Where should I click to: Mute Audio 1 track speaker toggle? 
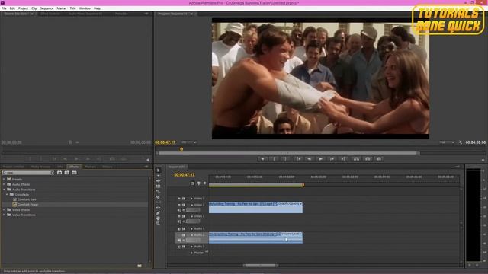tap(179, 229)
